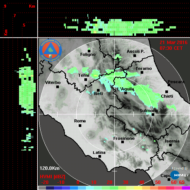Screen dimensions: 190x190
Task: Click the HIMET logo badge
Action: (x=179, y=175)
